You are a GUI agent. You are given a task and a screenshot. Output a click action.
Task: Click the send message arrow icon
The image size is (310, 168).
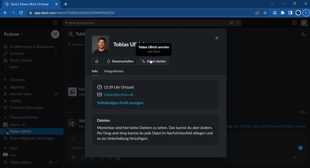[295, 157]
